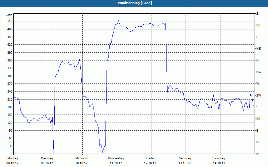The image size is (268, 167).
Task: Click the 270 degree axis label
Action: (x=10, y=84)
